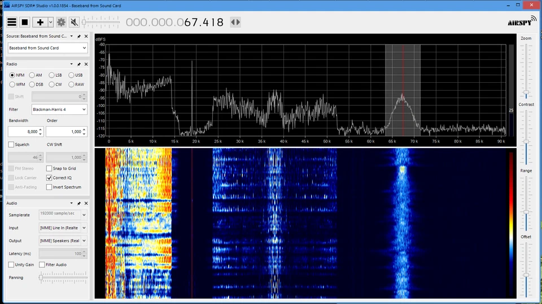Viewport: 542px width, 304px height.
Task: Pin the Source panel
Action: point(79,36)
